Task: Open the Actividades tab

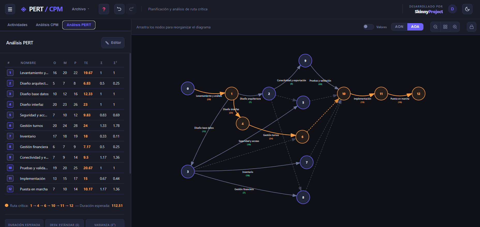Action: click(17, 25)
